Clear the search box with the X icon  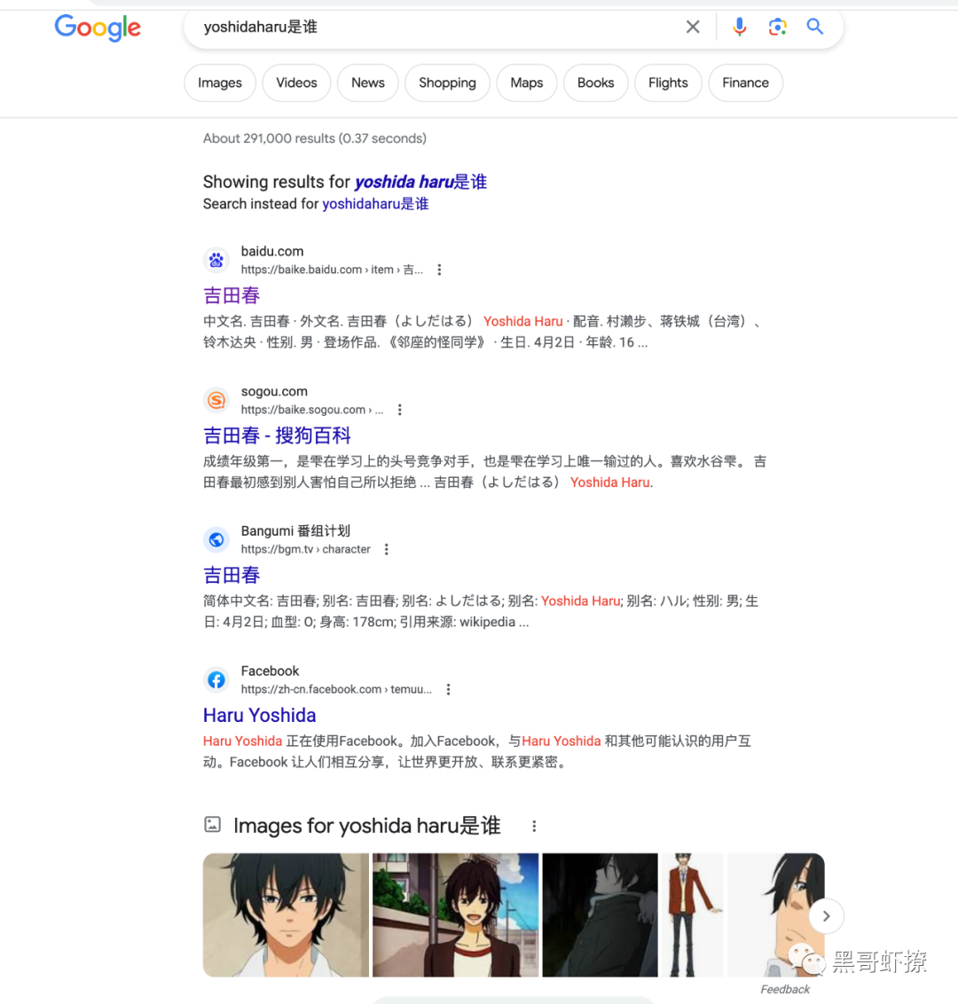tap(693, 27)
